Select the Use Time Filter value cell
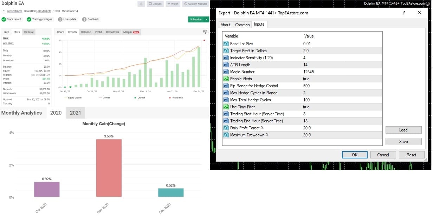Screen dimensions: 433x217 tap(342, 107)
